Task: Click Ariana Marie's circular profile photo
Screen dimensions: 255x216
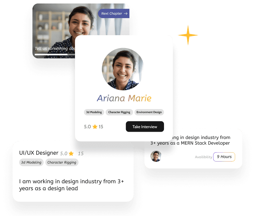Action: [x=123, y=69]
